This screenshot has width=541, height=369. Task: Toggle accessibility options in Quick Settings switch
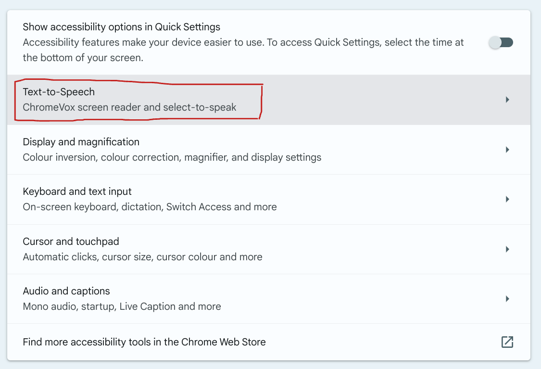(x=501, y=43)
